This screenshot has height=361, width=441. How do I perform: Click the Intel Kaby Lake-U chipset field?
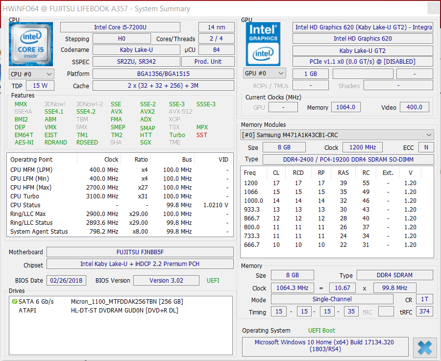point(140,264)
